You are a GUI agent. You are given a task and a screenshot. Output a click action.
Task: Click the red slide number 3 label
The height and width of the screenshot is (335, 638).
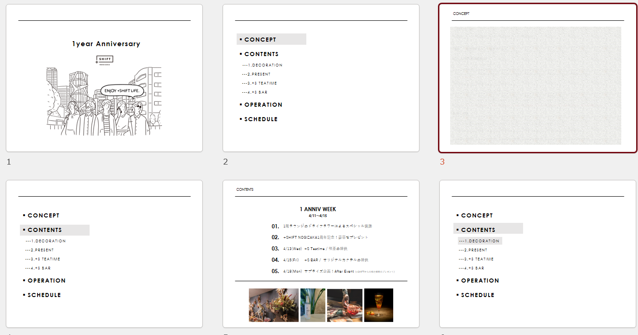pos(442,161)
